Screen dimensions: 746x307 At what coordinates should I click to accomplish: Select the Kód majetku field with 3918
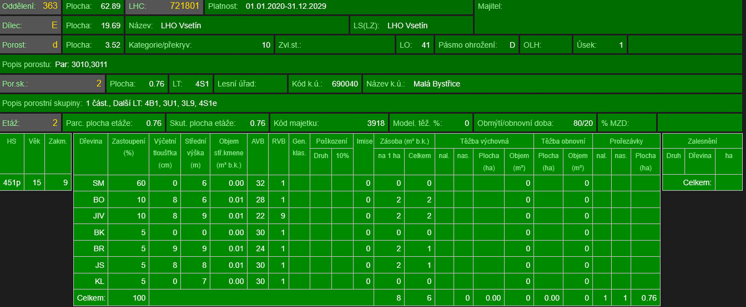329,123
